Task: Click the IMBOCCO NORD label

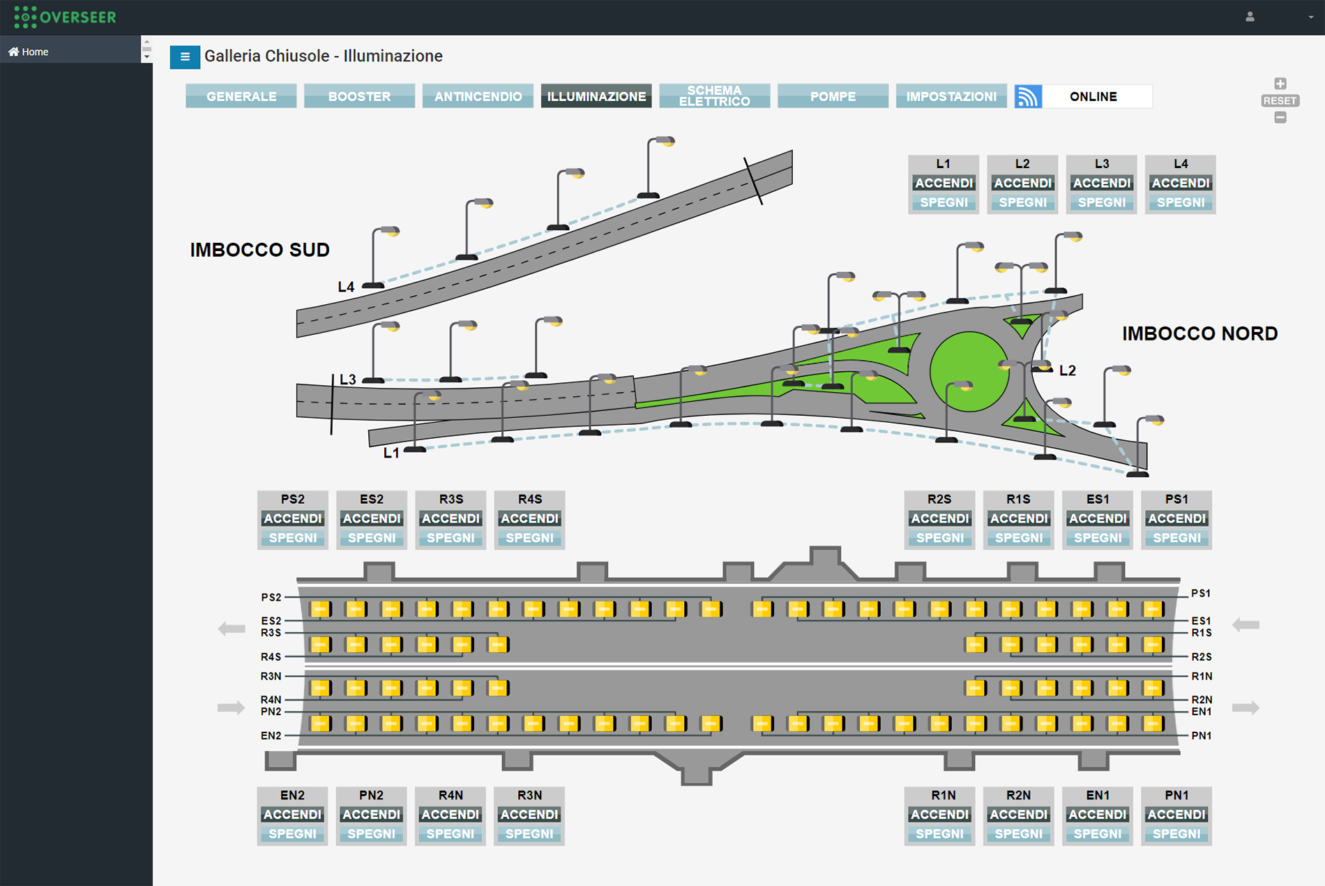Action: click(x=1199, y=333)
